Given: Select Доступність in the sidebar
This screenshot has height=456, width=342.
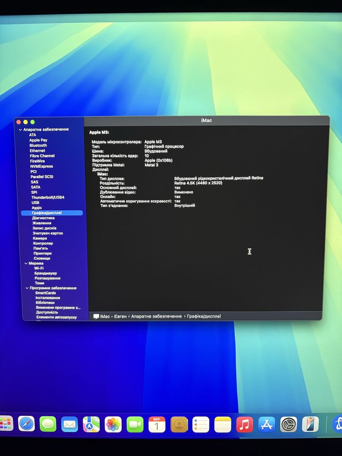Looking at the screenshot, I should click(47, 312).
